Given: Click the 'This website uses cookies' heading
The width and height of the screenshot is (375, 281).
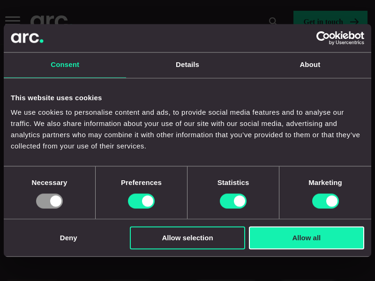Looking at the screenshot, I should 56,98.
